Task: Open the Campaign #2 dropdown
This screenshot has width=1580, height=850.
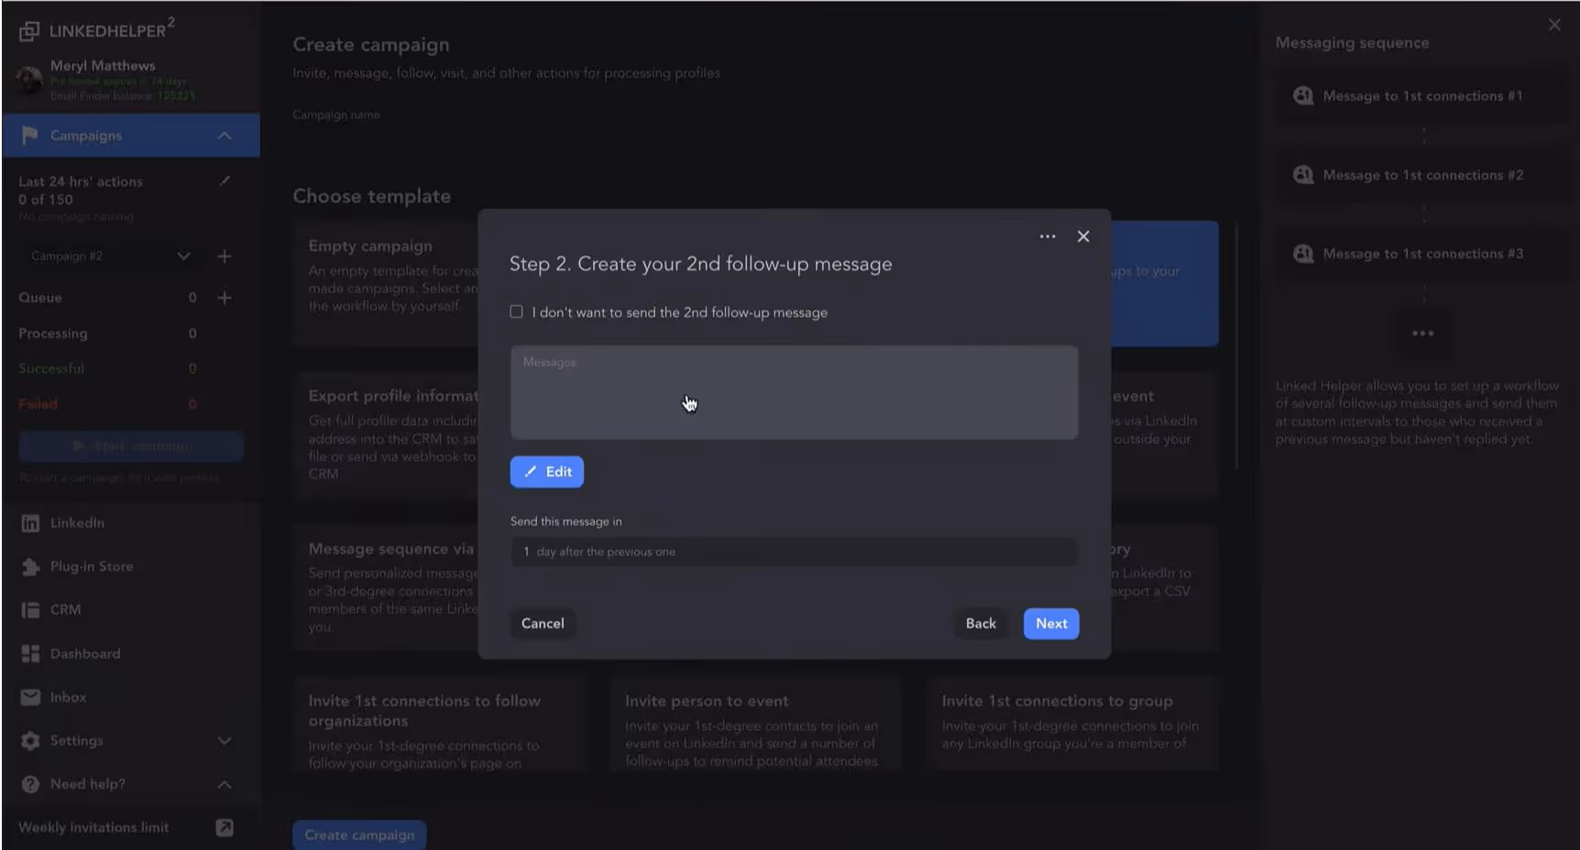Action: (182, 256)
